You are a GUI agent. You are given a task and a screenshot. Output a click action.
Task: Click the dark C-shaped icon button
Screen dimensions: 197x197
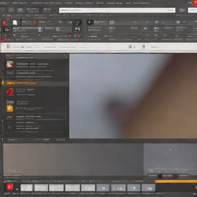pos(78,22)
